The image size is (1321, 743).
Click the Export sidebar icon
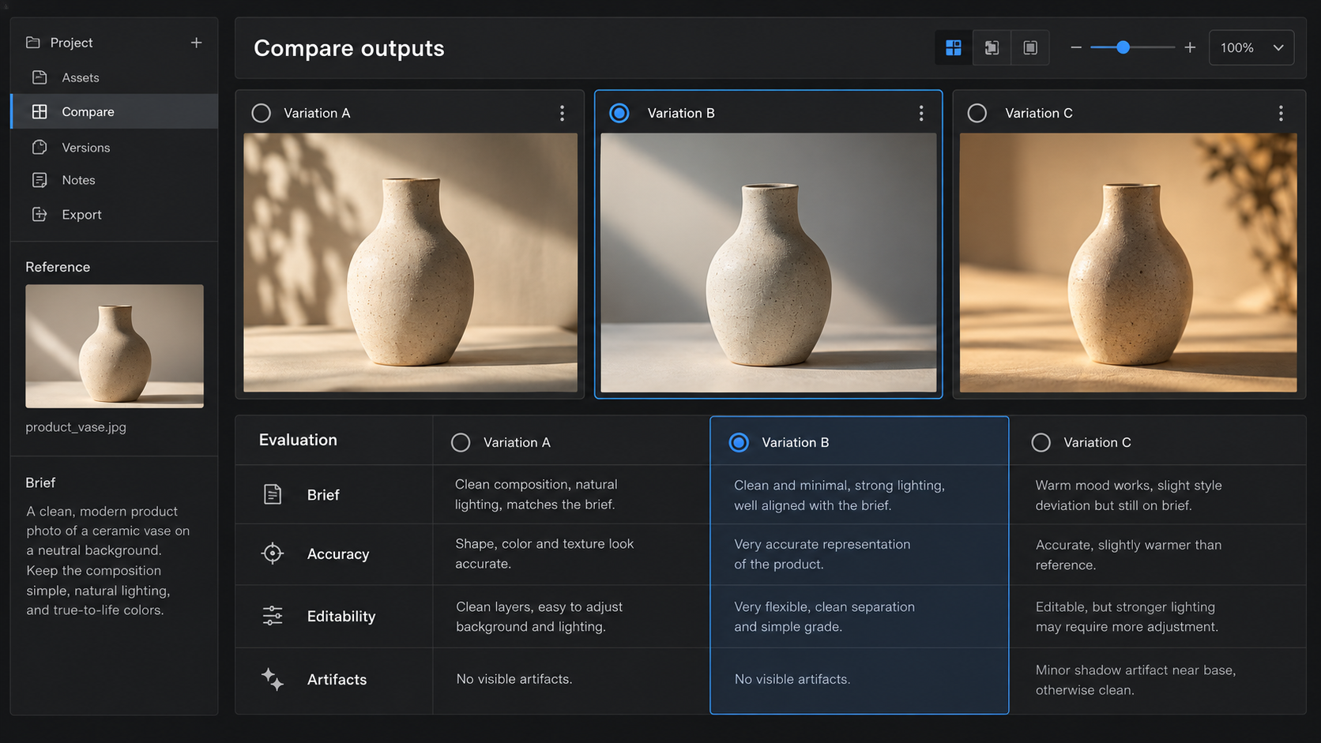(40, 215)
